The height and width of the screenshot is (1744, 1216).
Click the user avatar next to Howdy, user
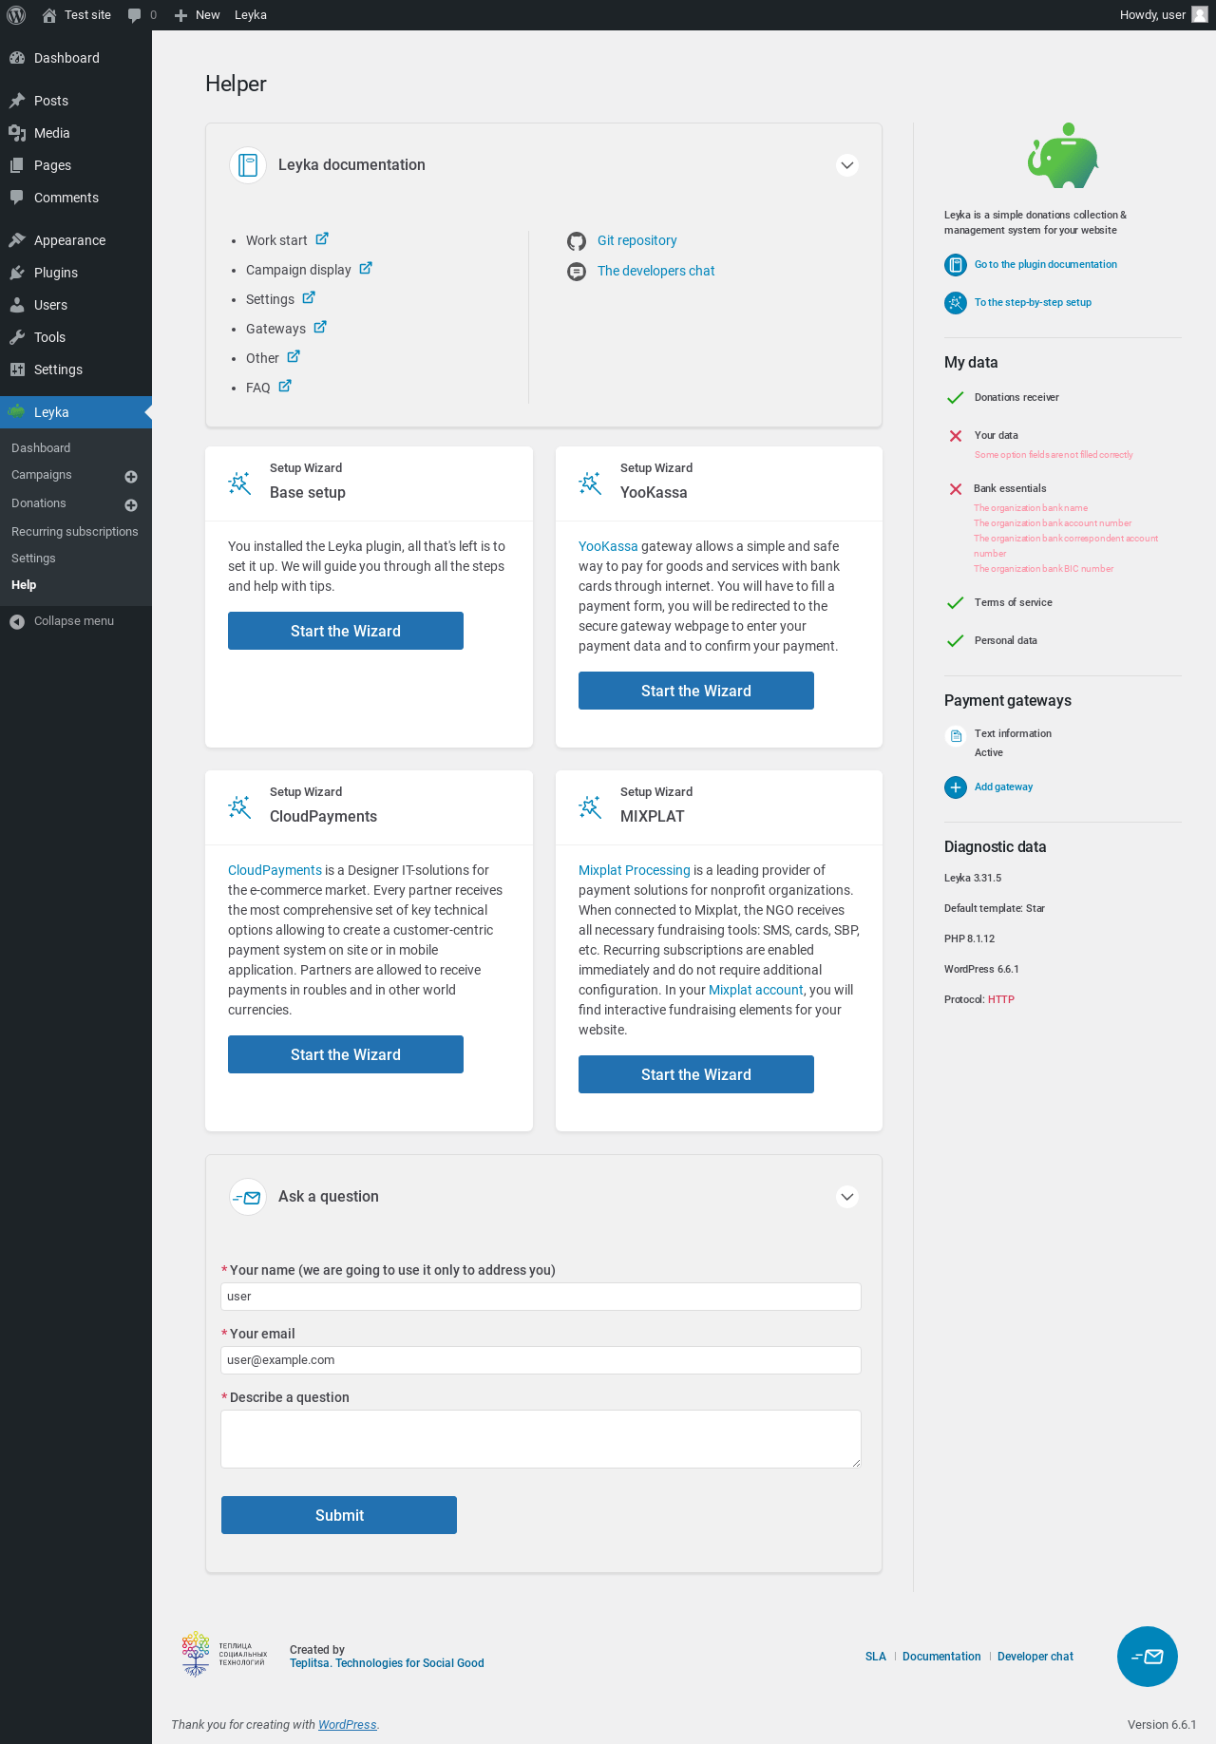(1200, 14)
